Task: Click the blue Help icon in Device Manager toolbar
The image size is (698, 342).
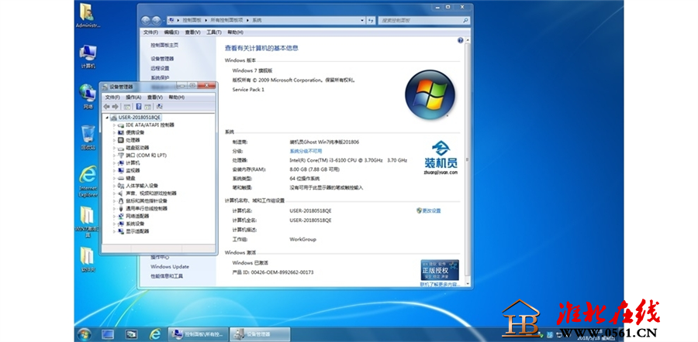Action: 139,107
